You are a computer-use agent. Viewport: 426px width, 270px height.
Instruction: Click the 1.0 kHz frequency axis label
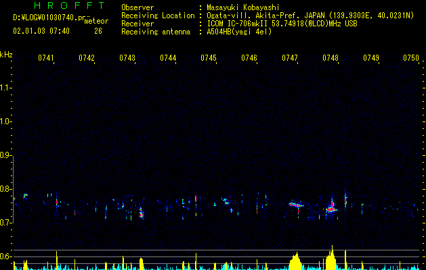point(5,122)
